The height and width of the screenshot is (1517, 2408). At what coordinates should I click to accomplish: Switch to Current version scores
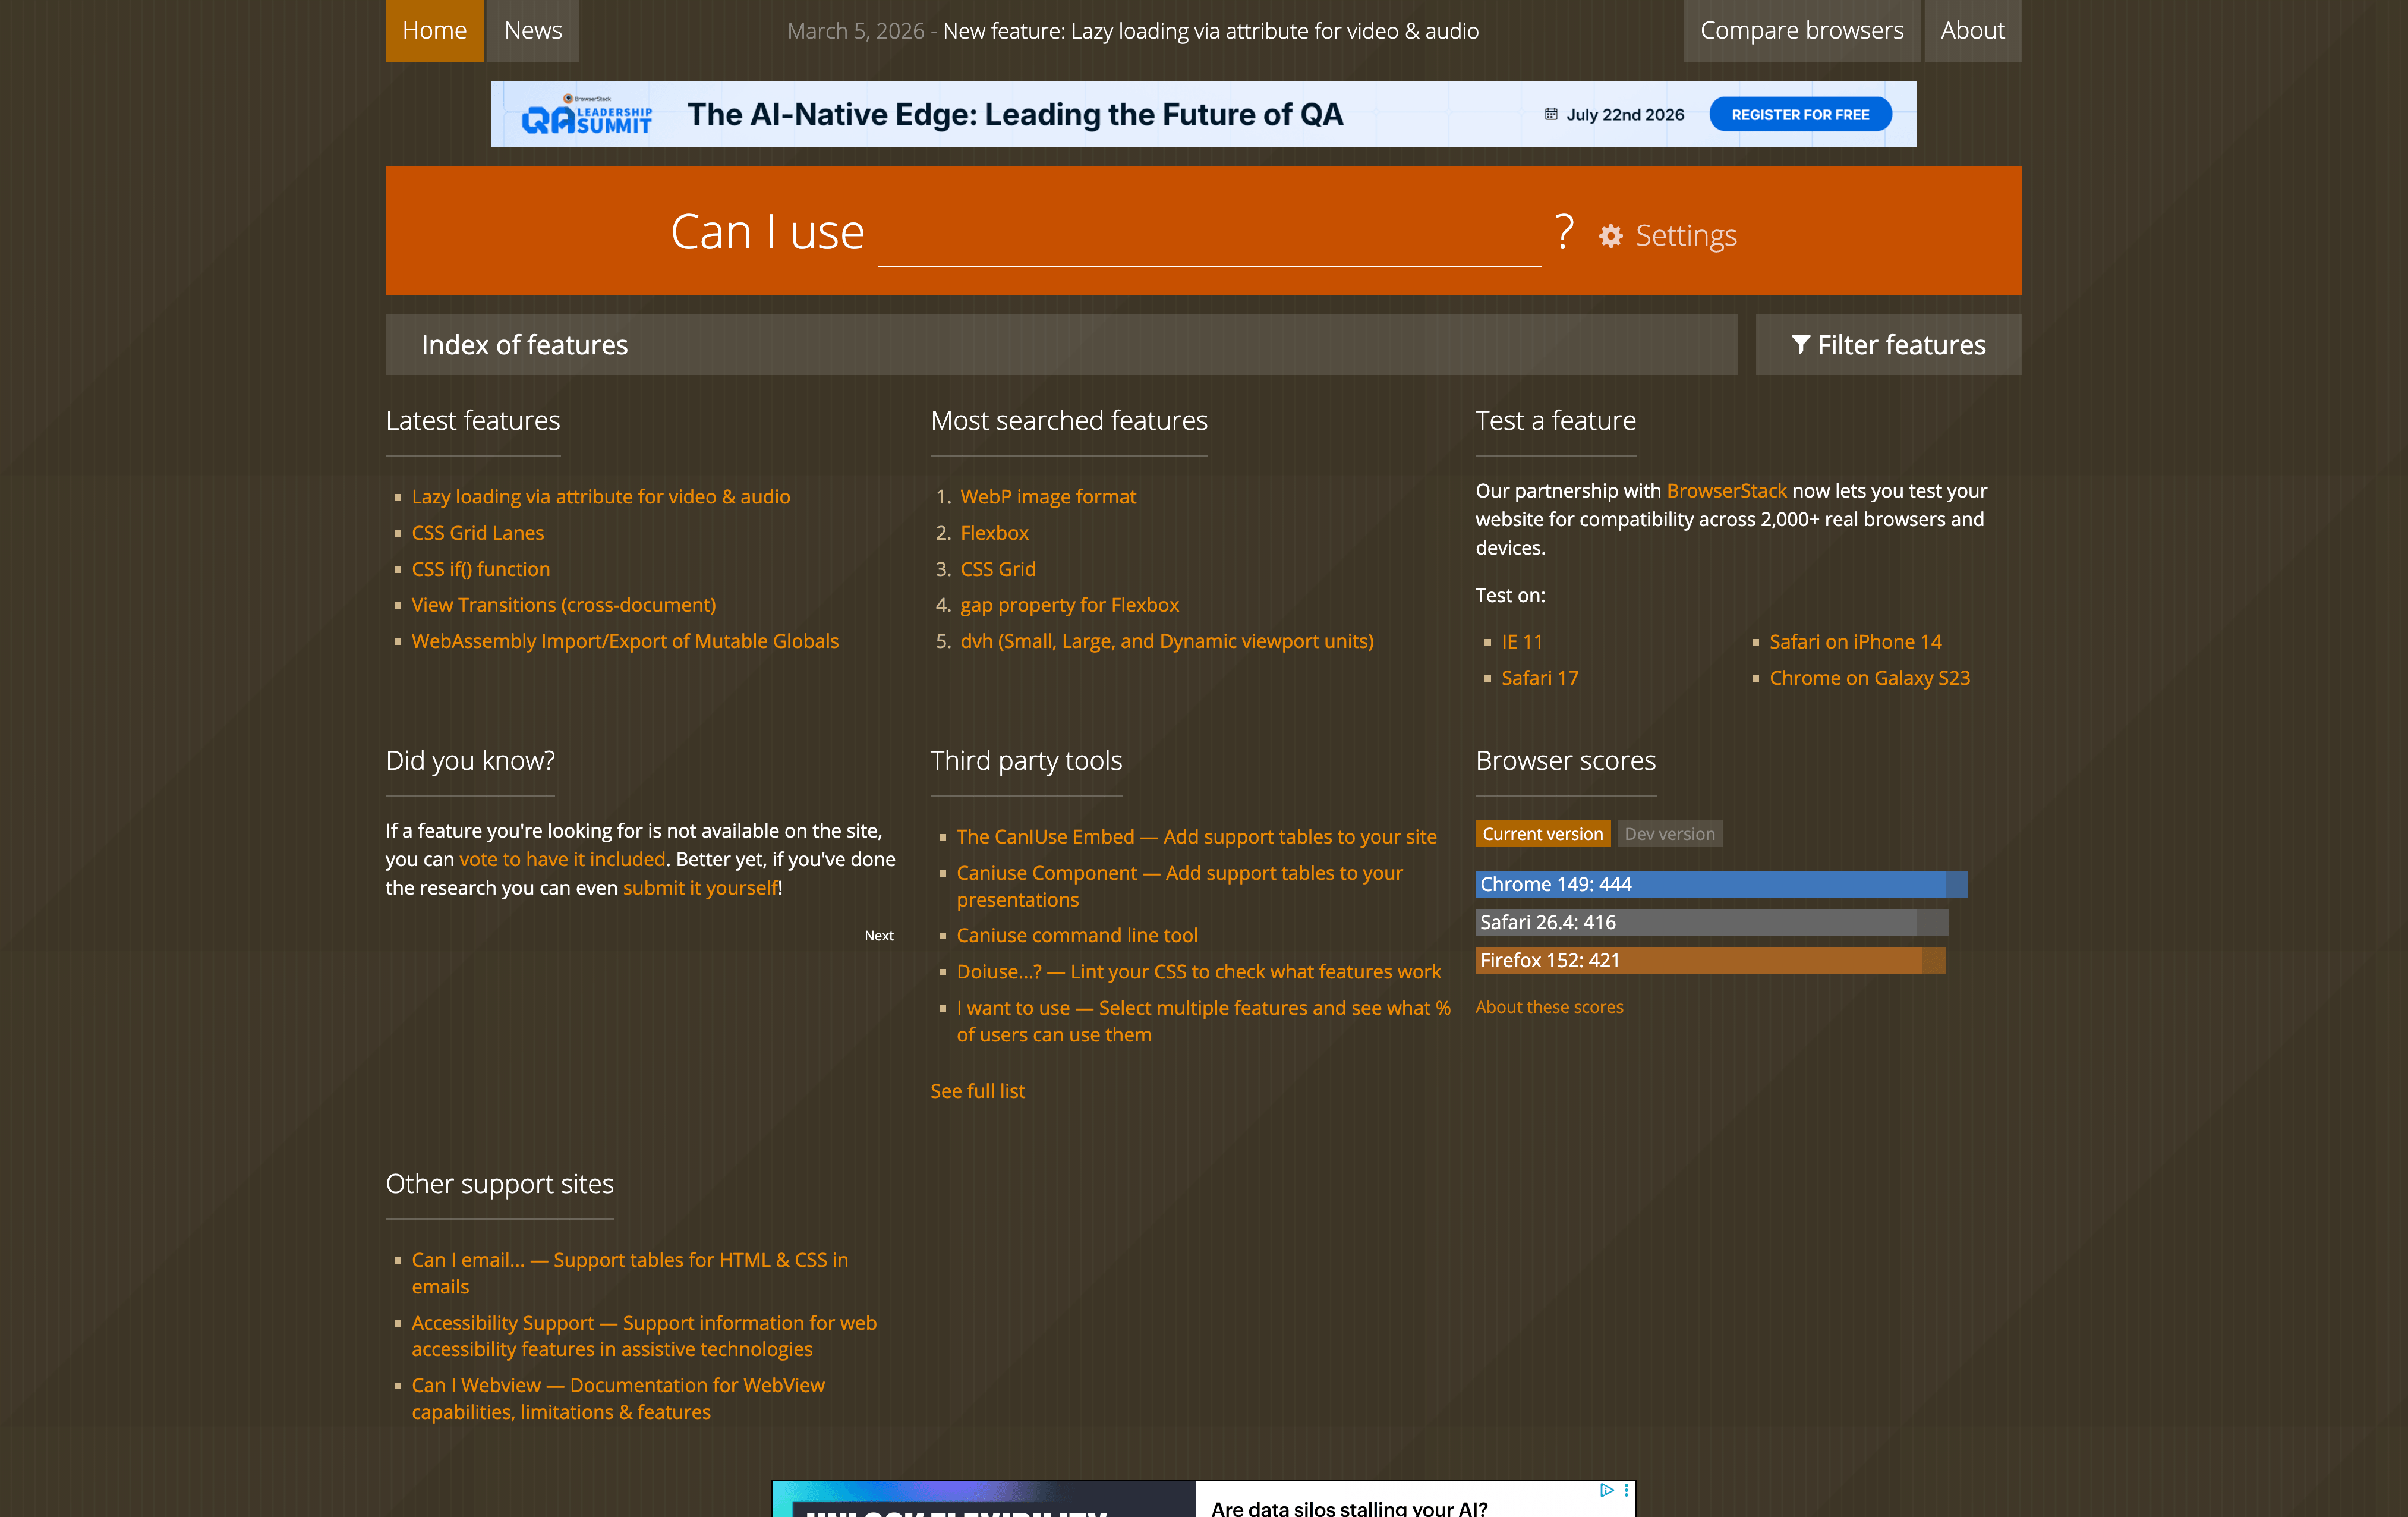[x=1542, y=834]
